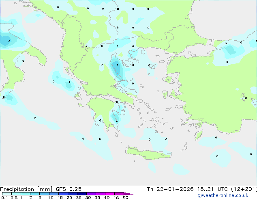Pick the legend swatch between 0.5 and 1
The height and width of the screenshot is (199, 257).
pyautogui.click(x=16, y=194)
